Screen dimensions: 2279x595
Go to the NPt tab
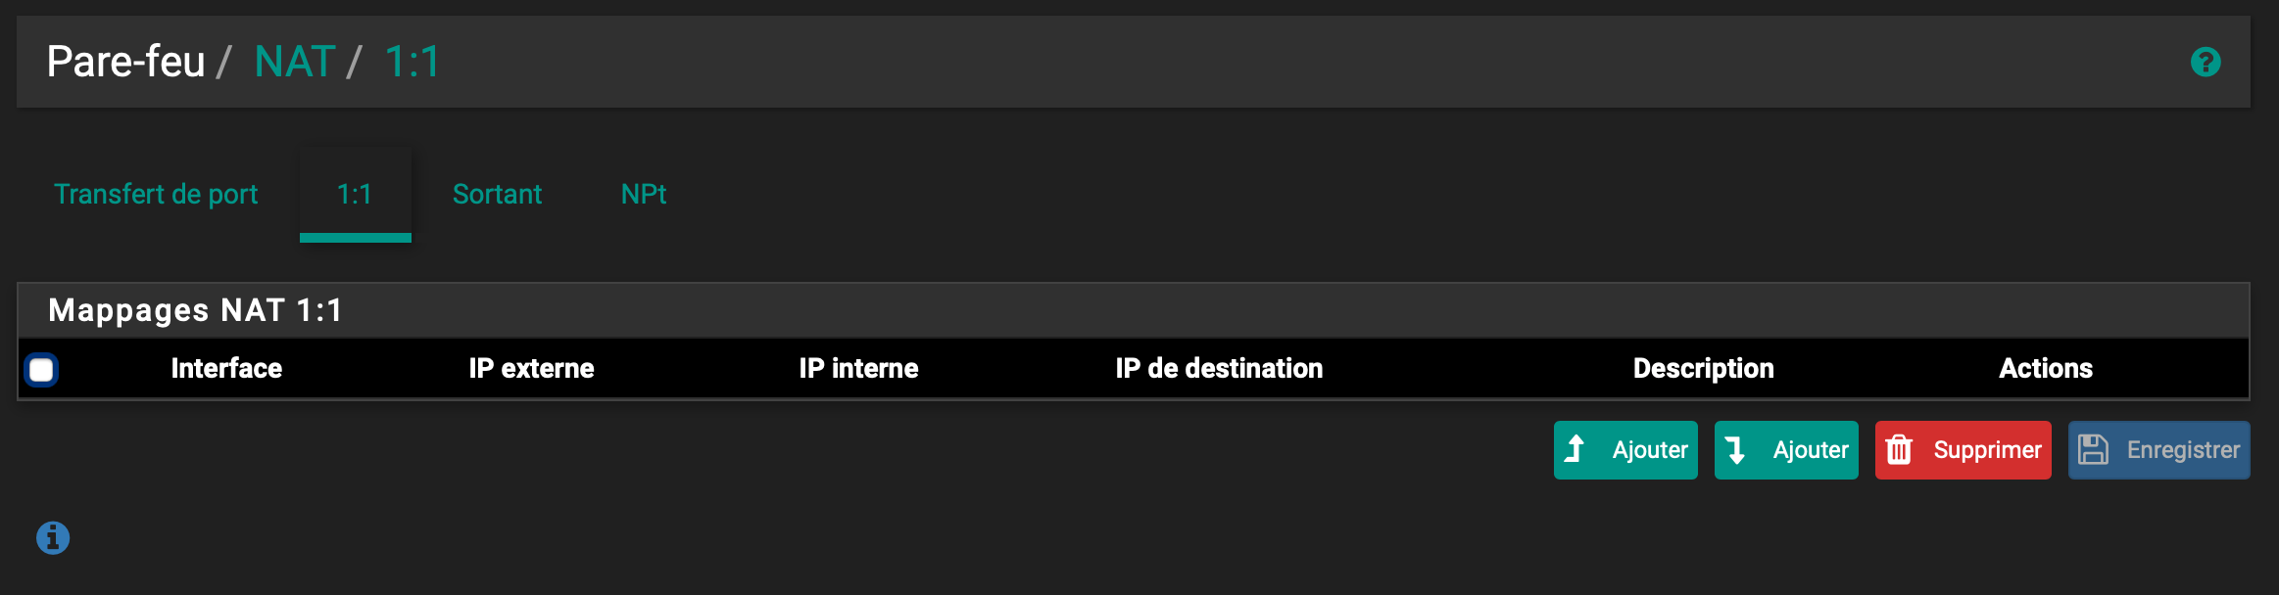click(x=643, y=194)
